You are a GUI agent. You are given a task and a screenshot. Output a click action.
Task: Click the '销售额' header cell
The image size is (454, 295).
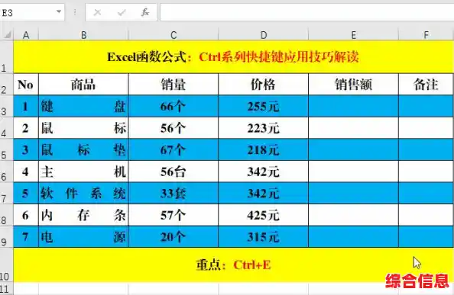tap(353, 85)
